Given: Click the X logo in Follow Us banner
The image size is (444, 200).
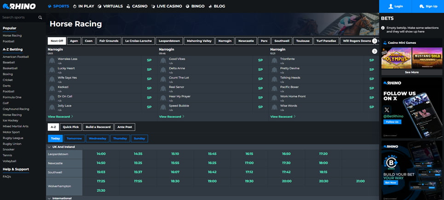Looking at the screenshot, I should click(x=386, y=110).
